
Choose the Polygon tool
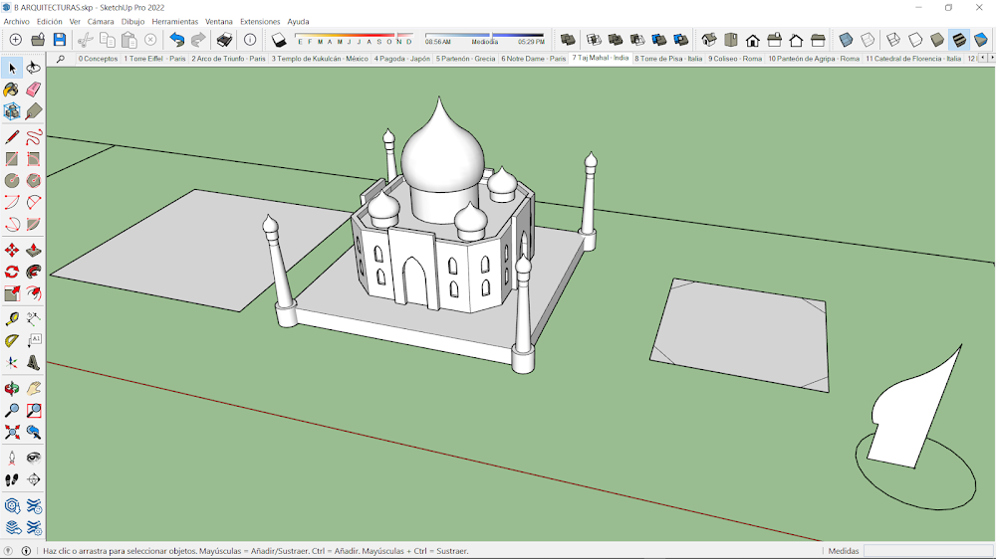pyautogui.click(x=34, y=181)
